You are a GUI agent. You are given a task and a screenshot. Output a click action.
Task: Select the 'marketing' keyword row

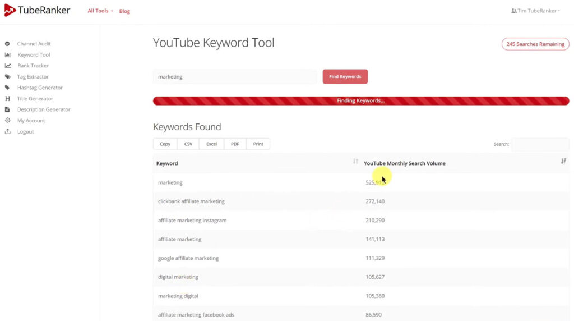click(361, 182)
